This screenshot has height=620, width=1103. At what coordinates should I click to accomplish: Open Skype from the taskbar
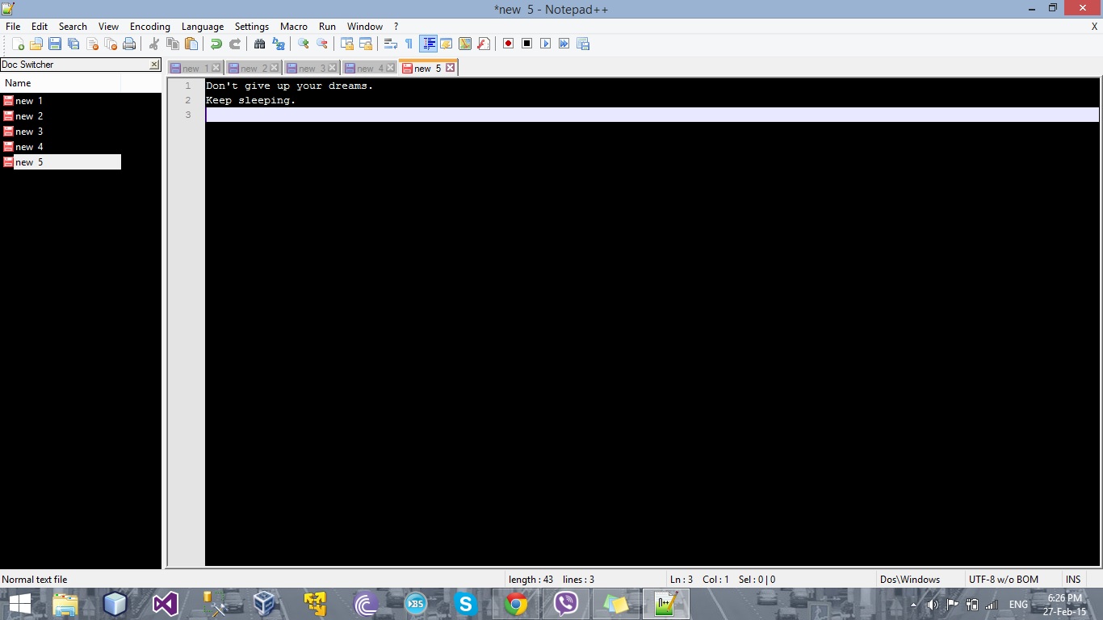[466, 604]
